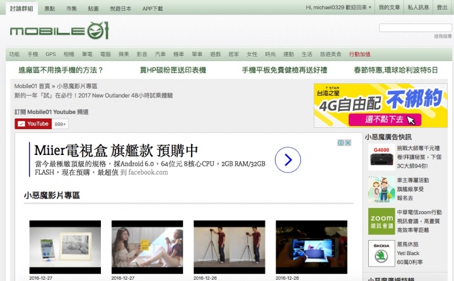Open the 討論群組 tab
The image size is (454, 281).
click(21, 8)
